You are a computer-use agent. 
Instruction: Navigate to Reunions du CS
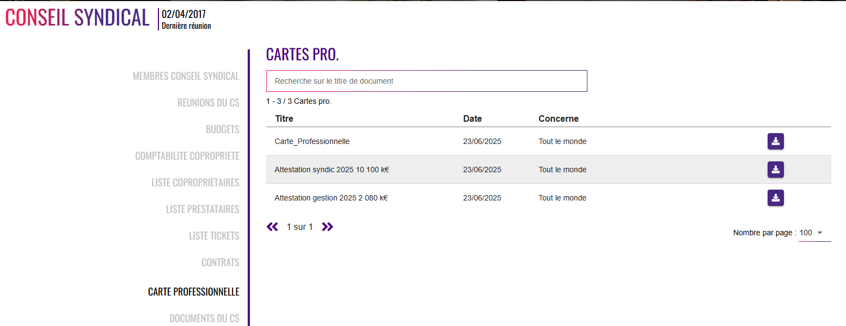(208, 103)
